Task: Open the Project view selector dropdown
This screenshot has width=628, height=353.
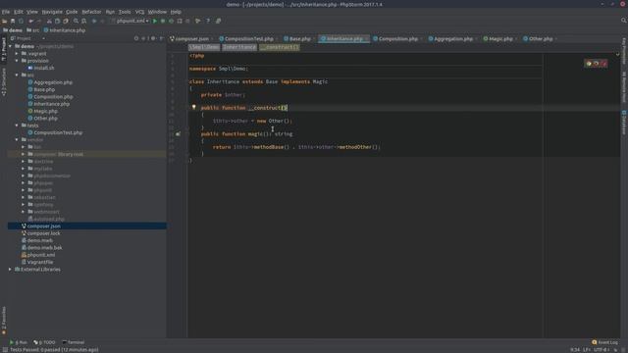Action: (x=27, y=38)
